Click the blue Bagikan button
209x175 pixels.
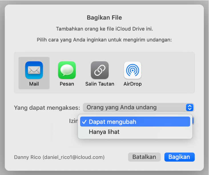click(x=179, y=157)
